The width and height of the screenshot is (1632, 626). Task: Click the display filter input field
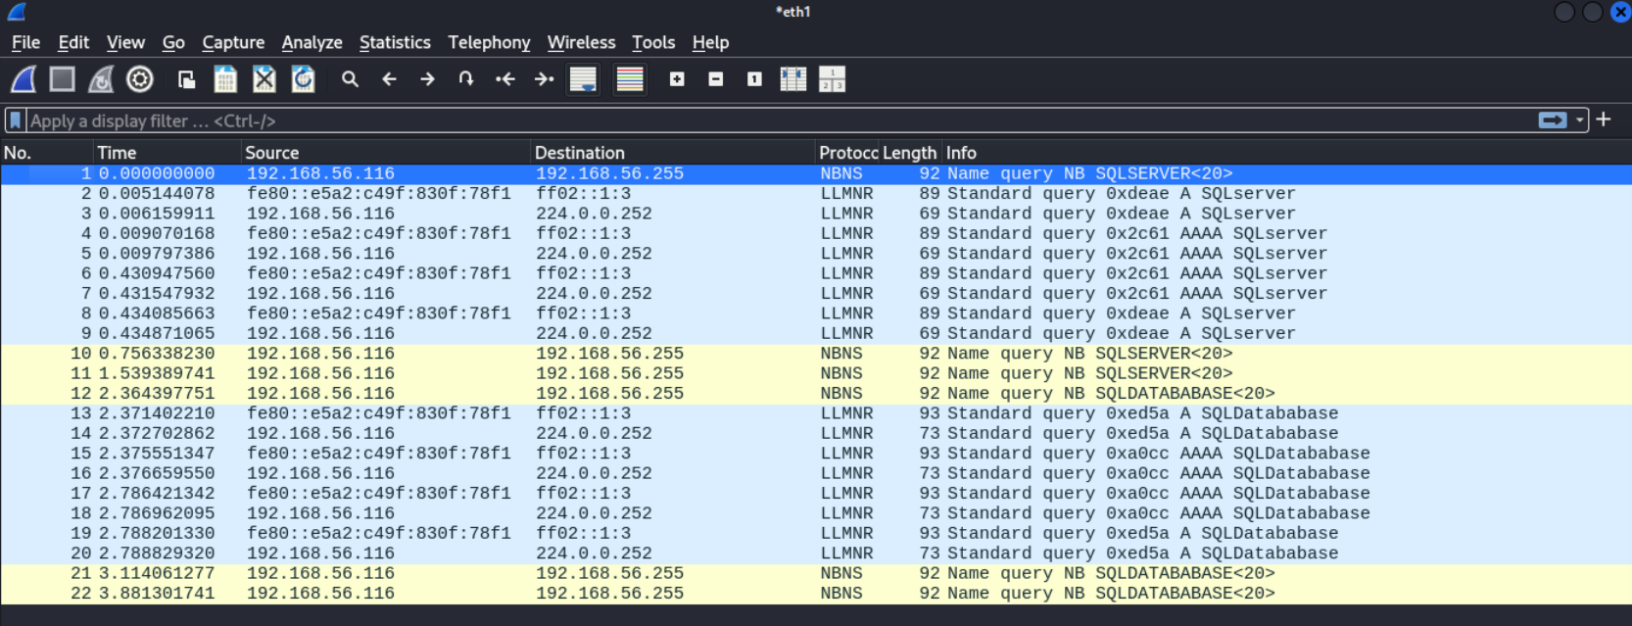pyautogui.click(x=779, y=120)
